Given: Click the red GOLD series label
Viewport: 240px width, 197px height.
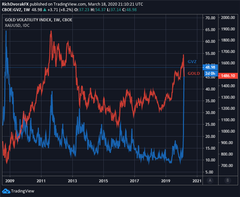Looking at the screenshot, I should [194, 73].
